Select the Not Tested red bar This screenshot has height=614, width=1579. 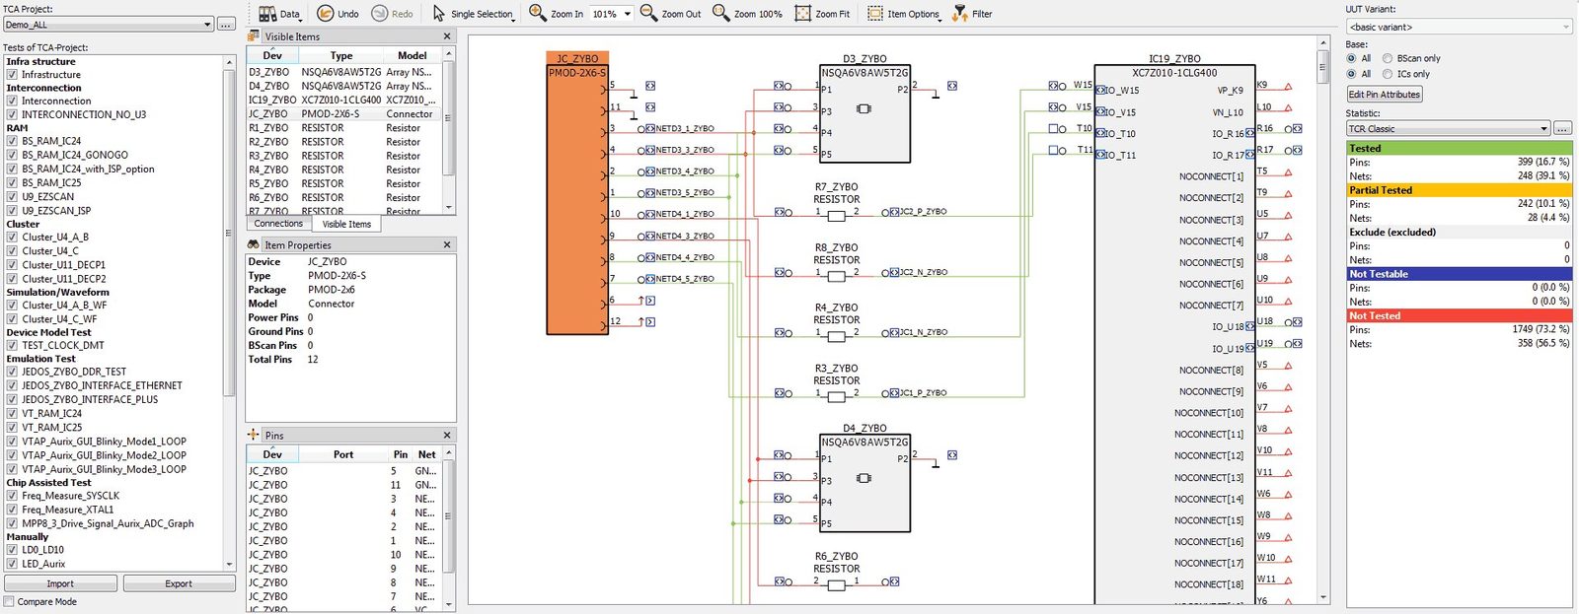pos(1459,316)
